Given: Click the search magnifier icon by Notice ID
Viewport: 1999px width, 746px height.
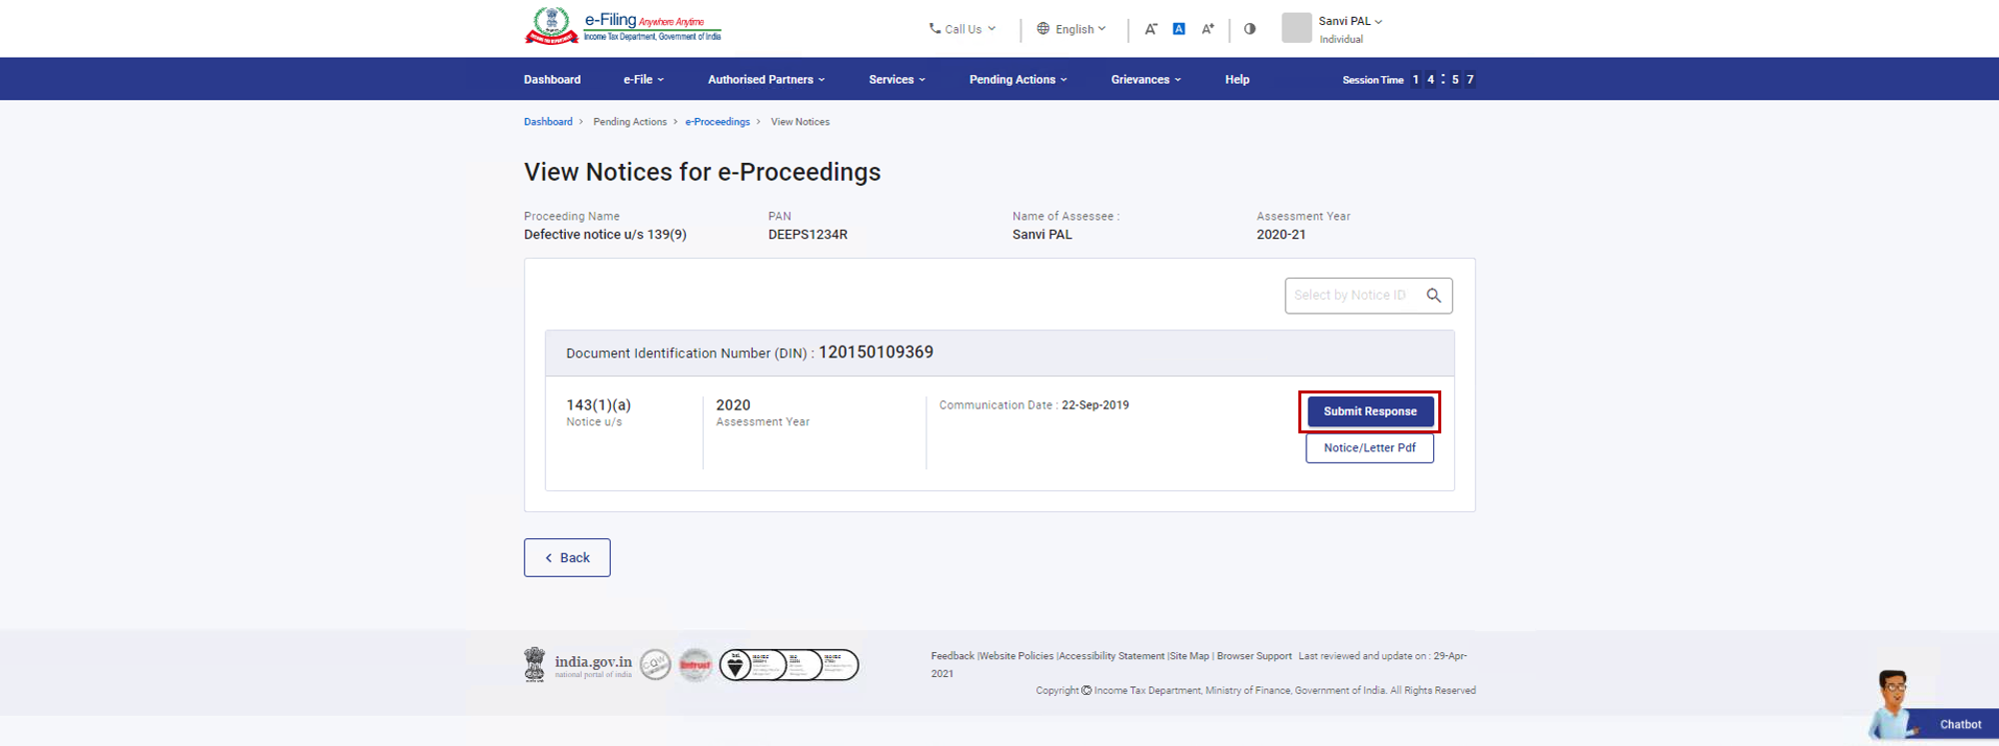Looking at the screenshot, I should click(x=1433, y=296).
